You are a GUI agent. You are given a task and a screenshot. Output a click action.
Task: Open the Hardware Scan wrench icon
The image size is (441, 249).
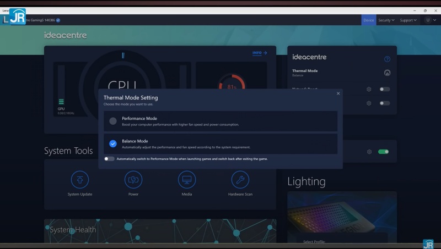[x=240, y=179]
